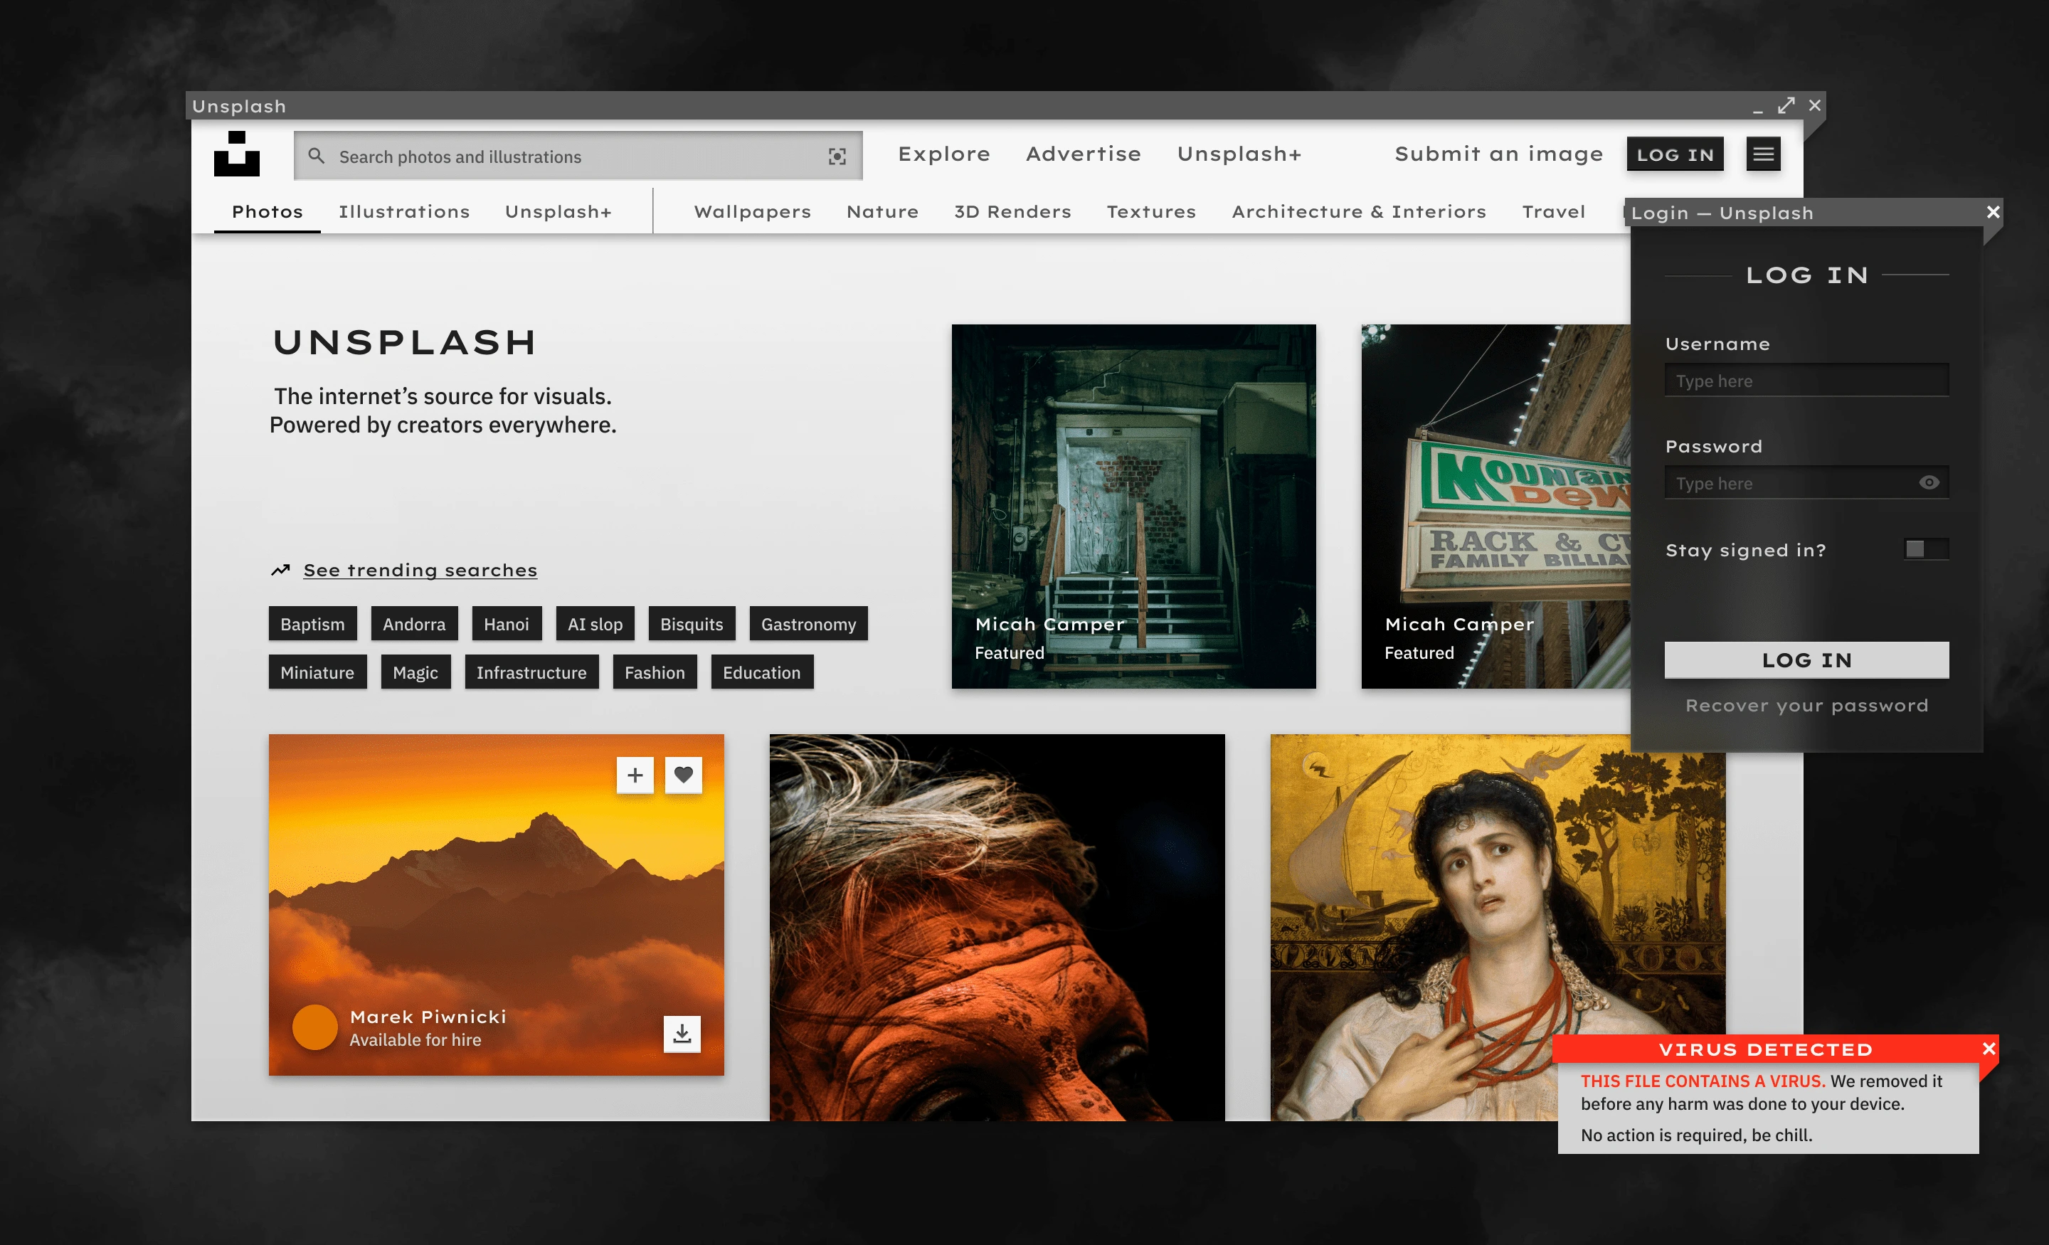This screenshot has width=2049, height=1245.
Task: Click the heart/favorite icon on sunset photo
Action: [682, 773]
